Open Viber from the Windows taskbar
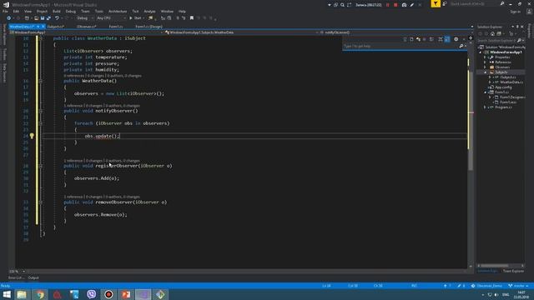 coord(91,294)
